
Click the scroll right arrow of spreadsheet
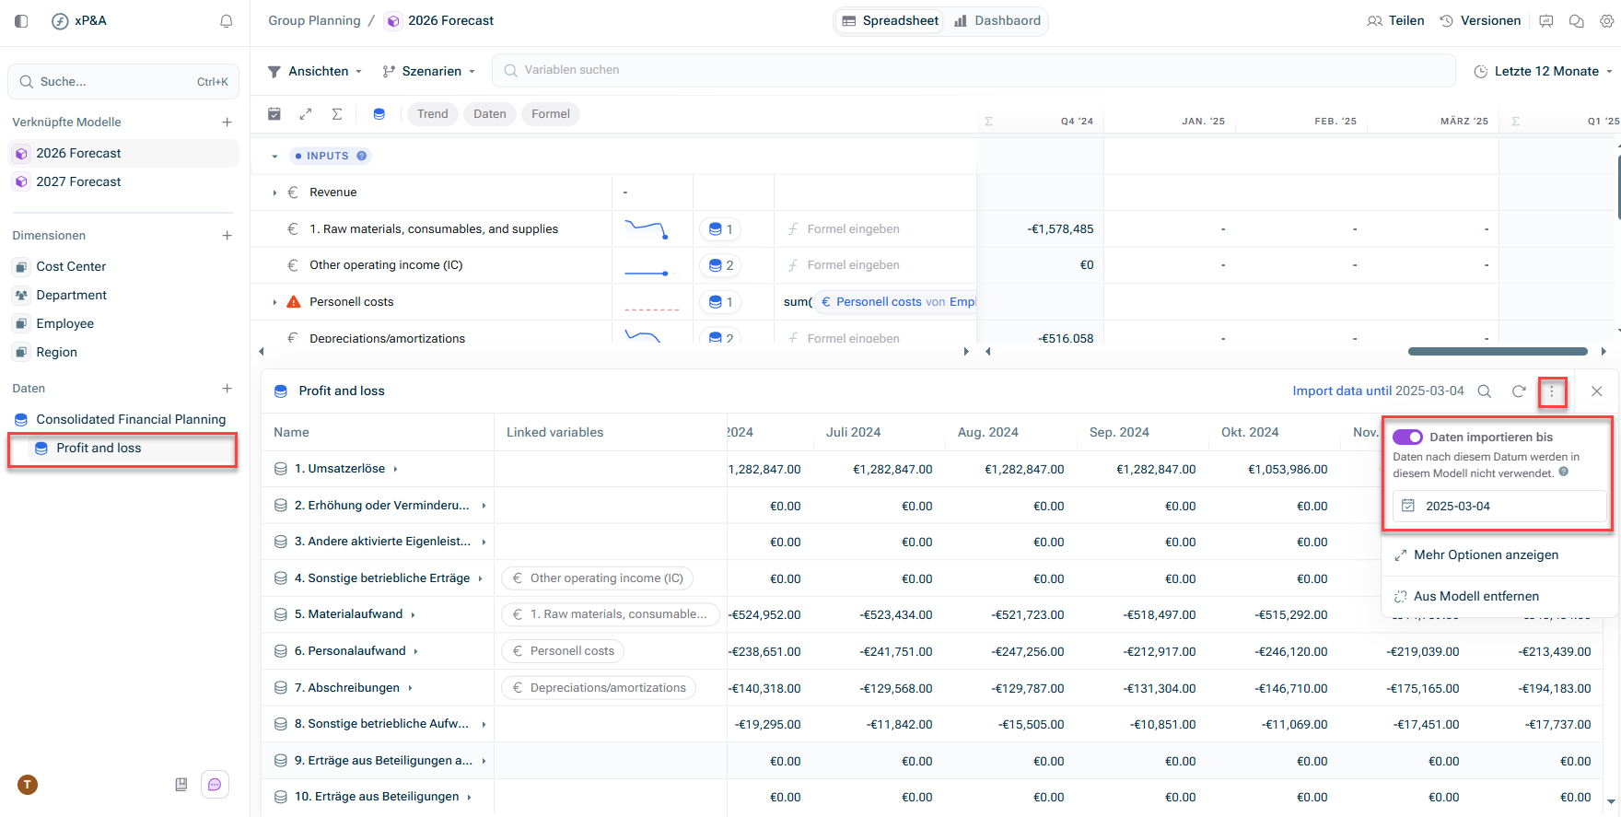coord(1604,352)
